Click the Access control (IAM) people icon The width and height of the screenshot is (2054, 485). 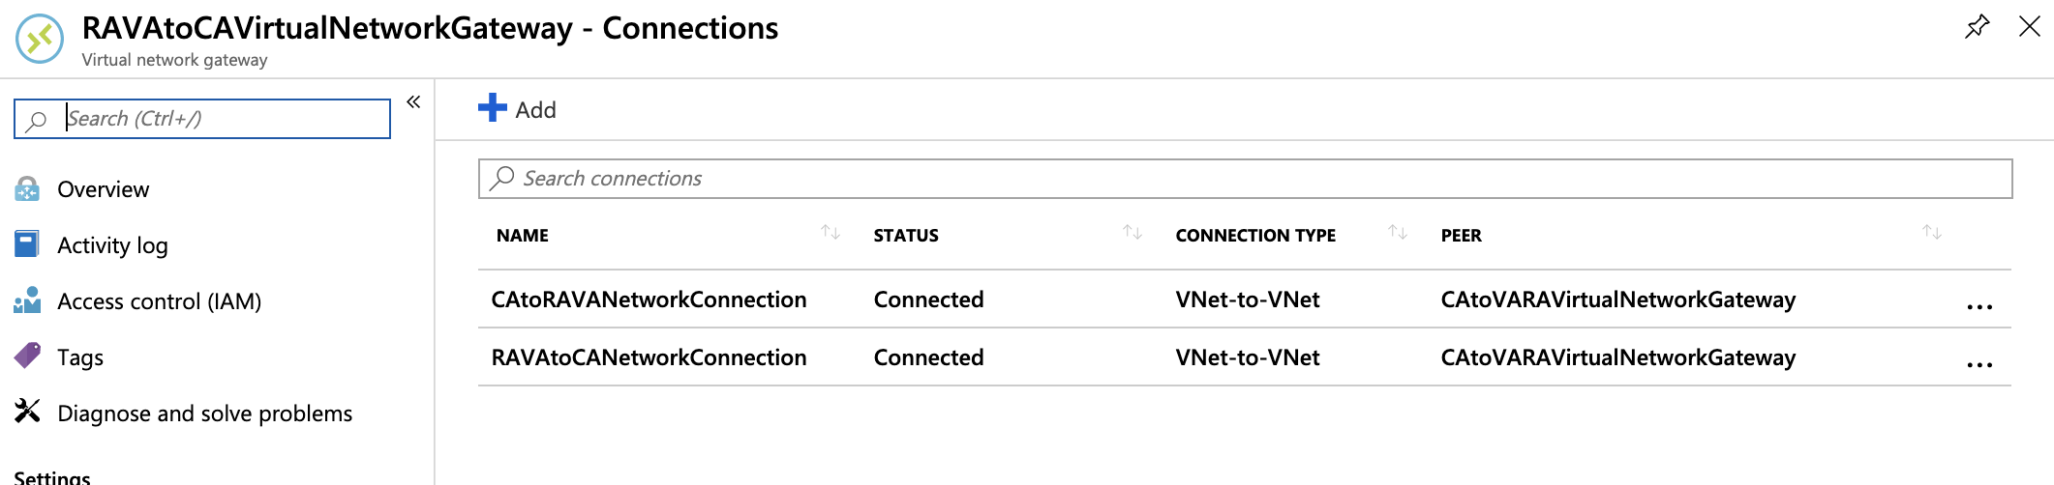pos(27,300)
